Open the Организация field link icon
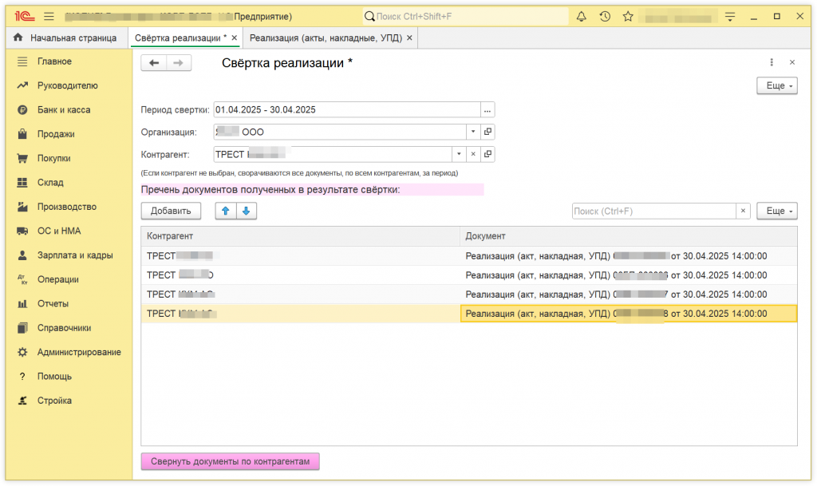 click(x=487, y=132)
